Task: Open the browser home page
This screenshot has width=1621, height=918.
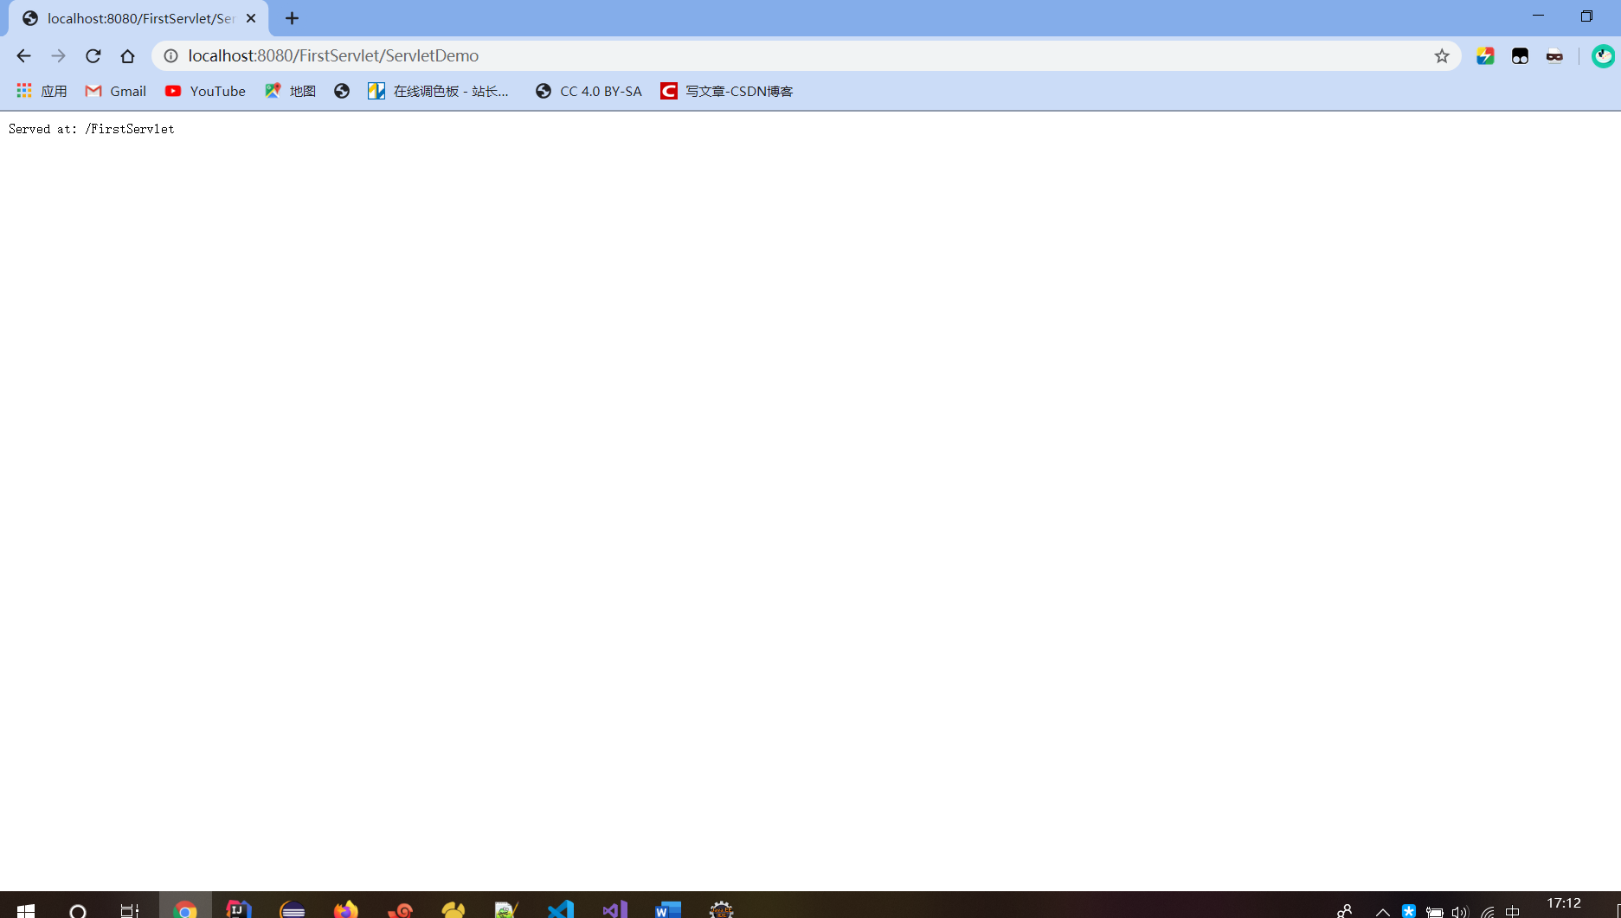Action: 127,56
